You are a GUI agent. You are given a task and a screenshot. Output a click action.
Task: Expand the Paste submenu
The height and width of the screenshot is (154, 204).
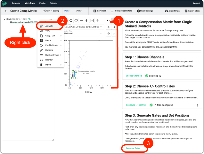click(x=51, y=41)
